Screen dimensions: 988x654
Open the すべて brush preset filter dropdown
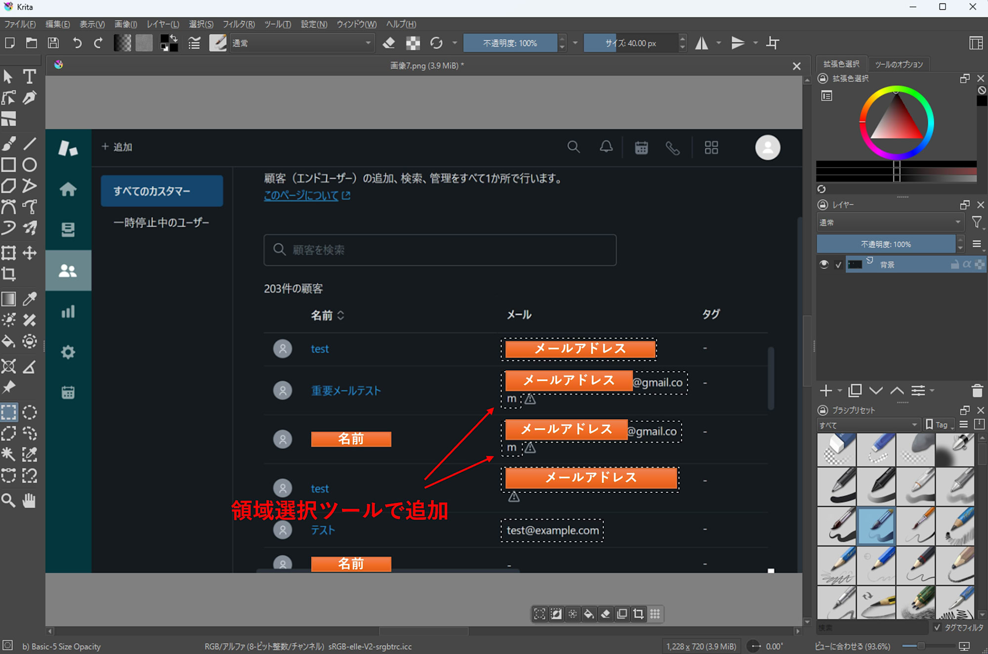tap(868, 424)
